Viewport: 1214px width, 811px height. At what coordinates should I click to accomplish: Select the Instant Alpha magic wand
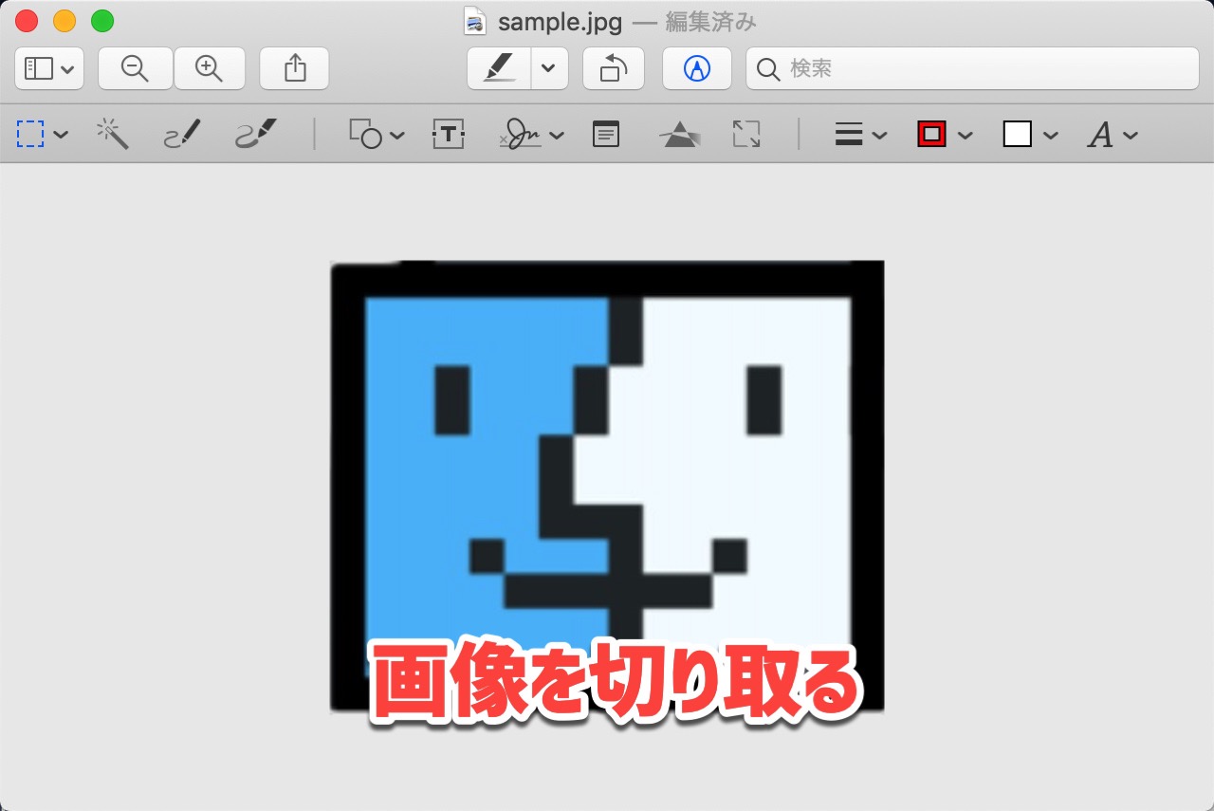(x=113, y=134)
